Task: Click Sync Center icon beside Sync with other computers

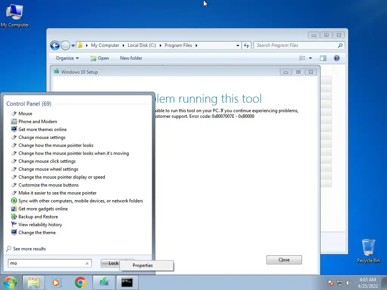Action: tap(14, 201)
